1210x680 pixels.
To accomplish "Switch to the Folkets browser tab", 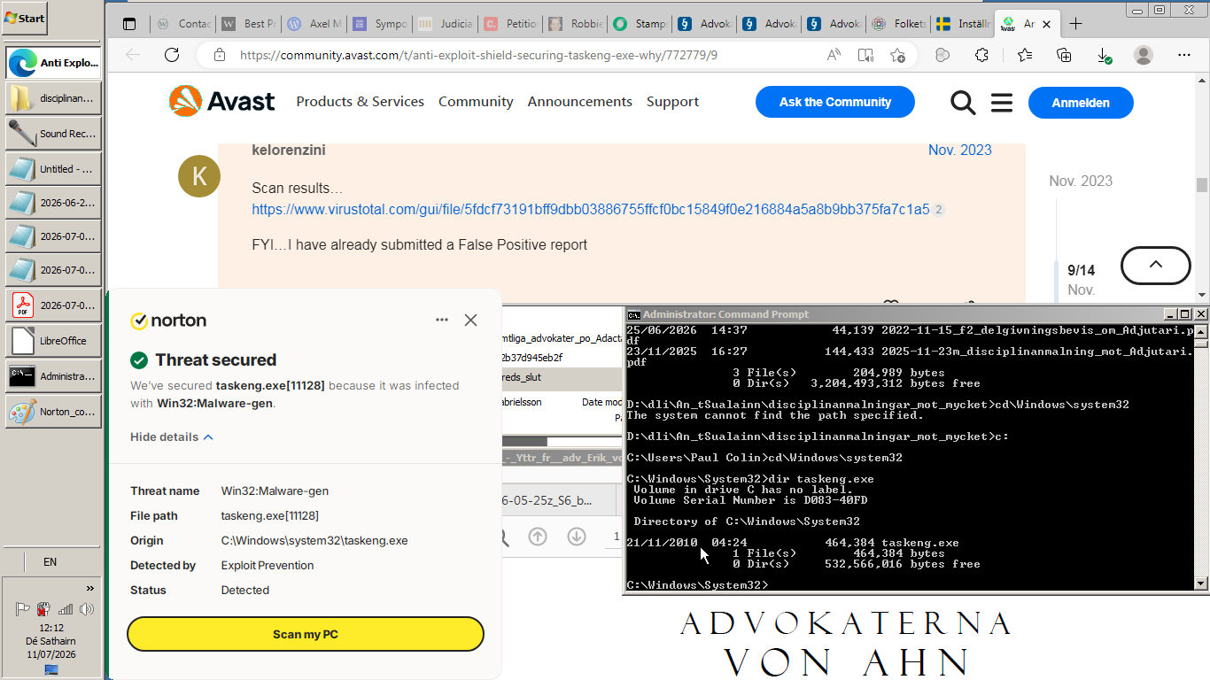I will 897,24.
